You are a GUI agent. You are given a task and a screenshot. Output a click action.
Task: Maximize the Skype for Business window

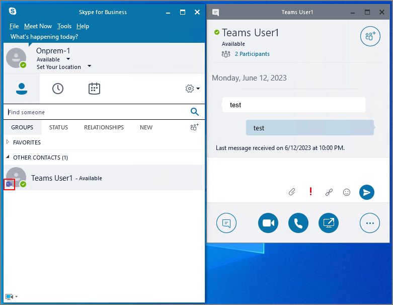click(x=183, y=12)
